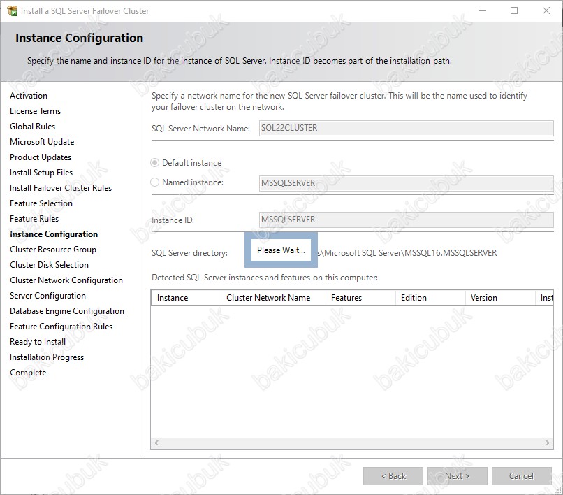
Task: Open the License Terms step
Action: coord(35,111)
